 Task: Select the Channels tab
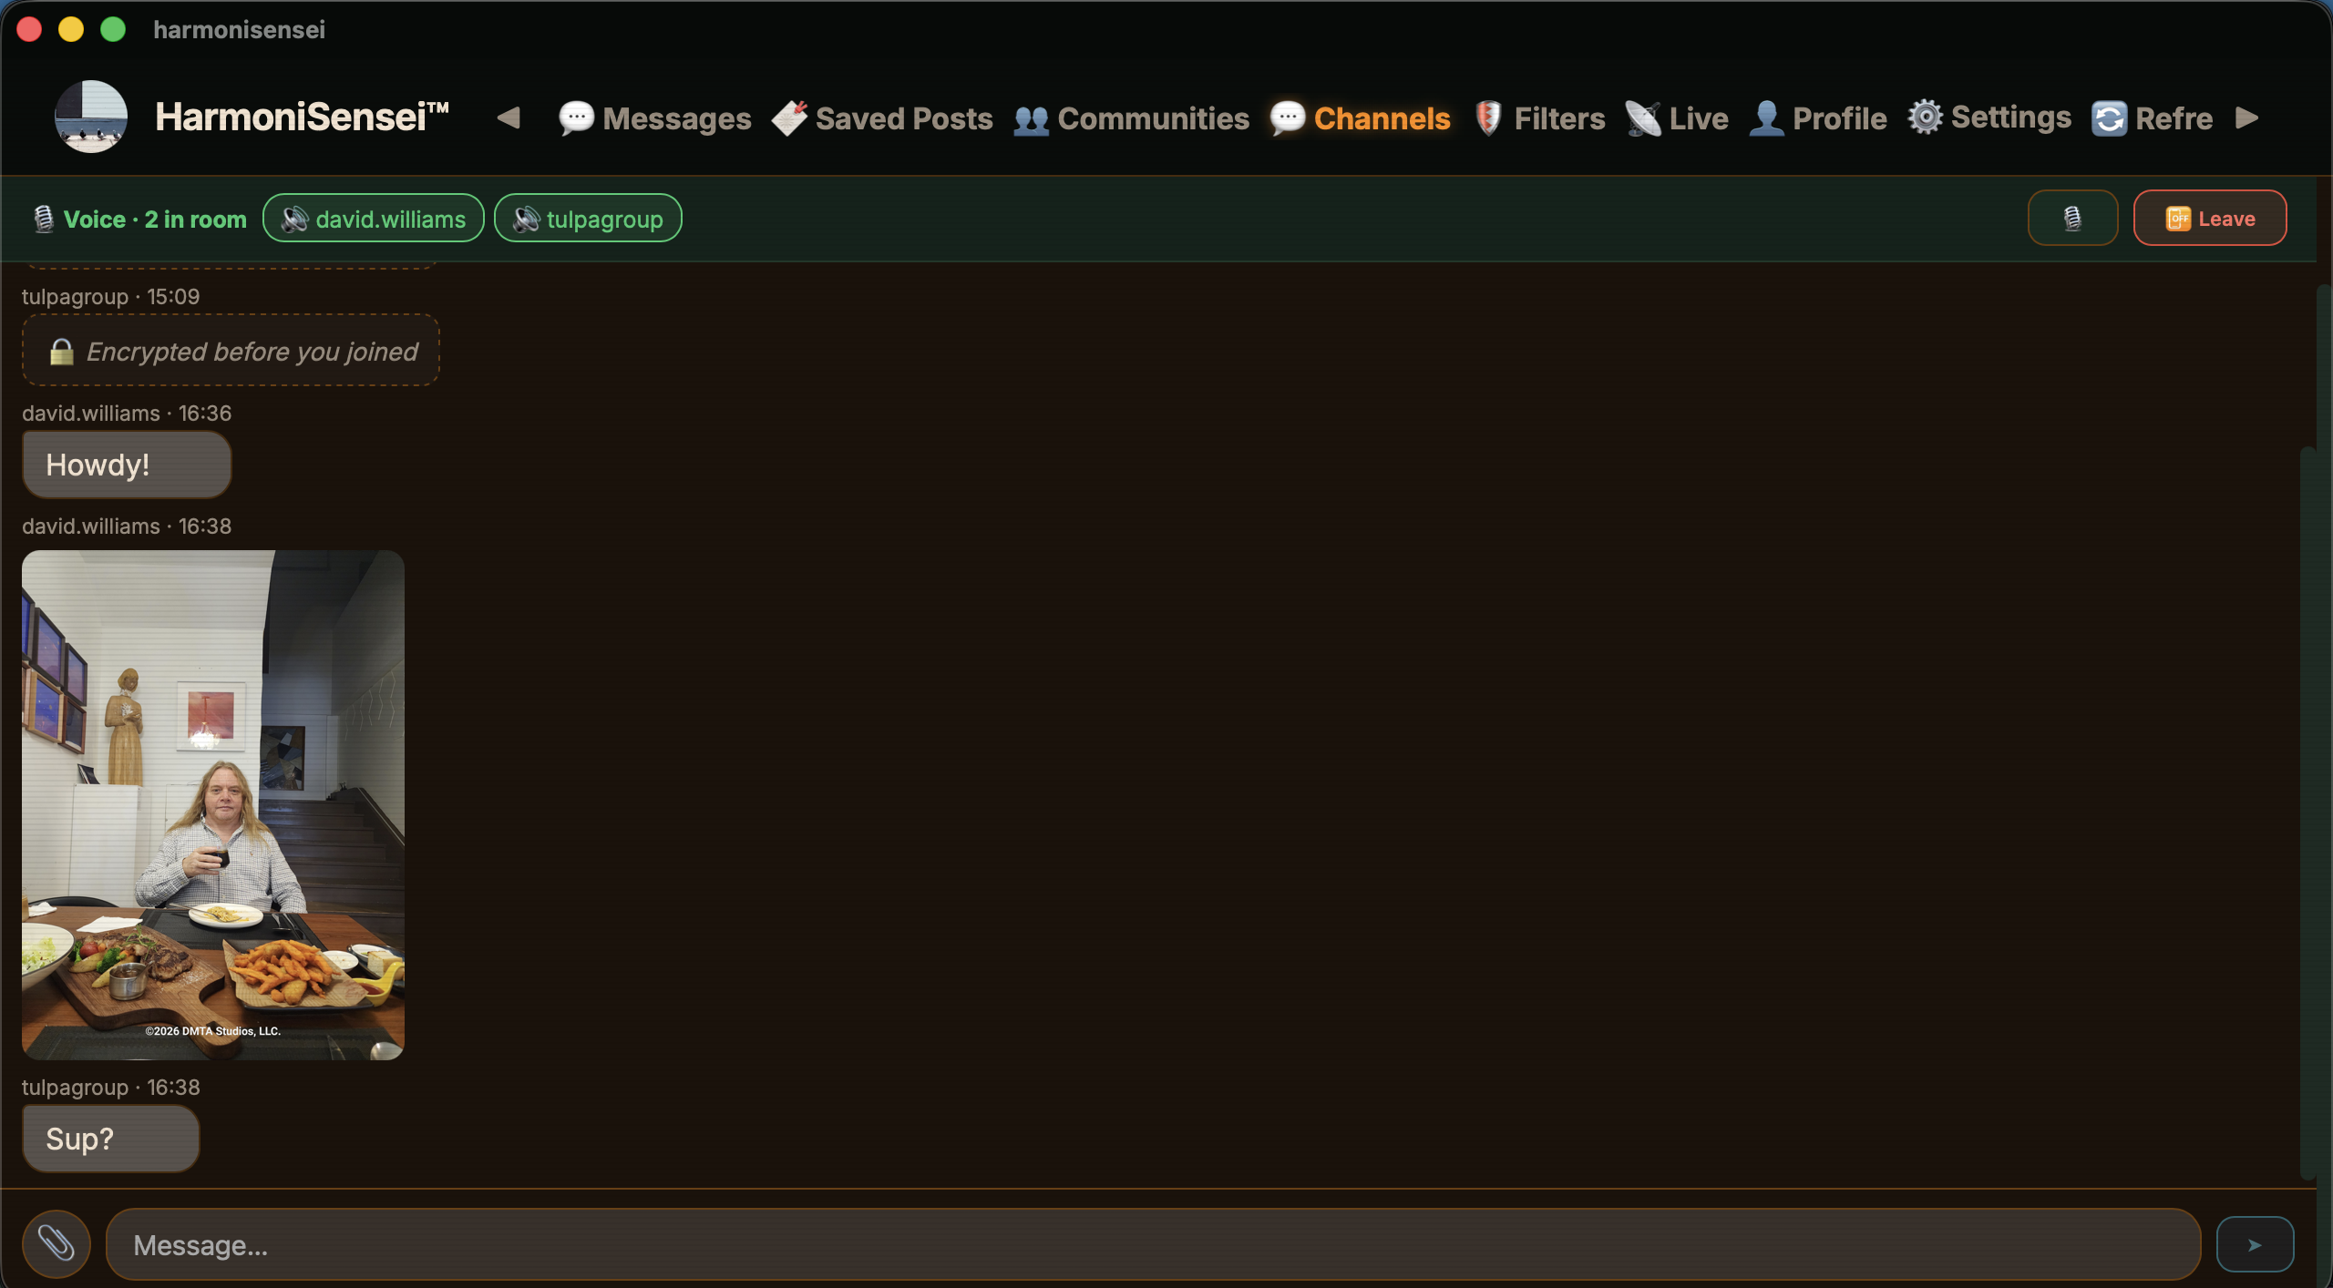[x=1360, y=118]
